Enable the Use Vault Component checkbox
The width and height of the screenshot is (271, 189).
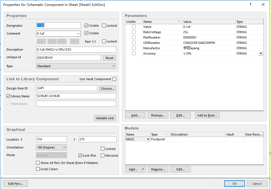(x=114, y=79)
